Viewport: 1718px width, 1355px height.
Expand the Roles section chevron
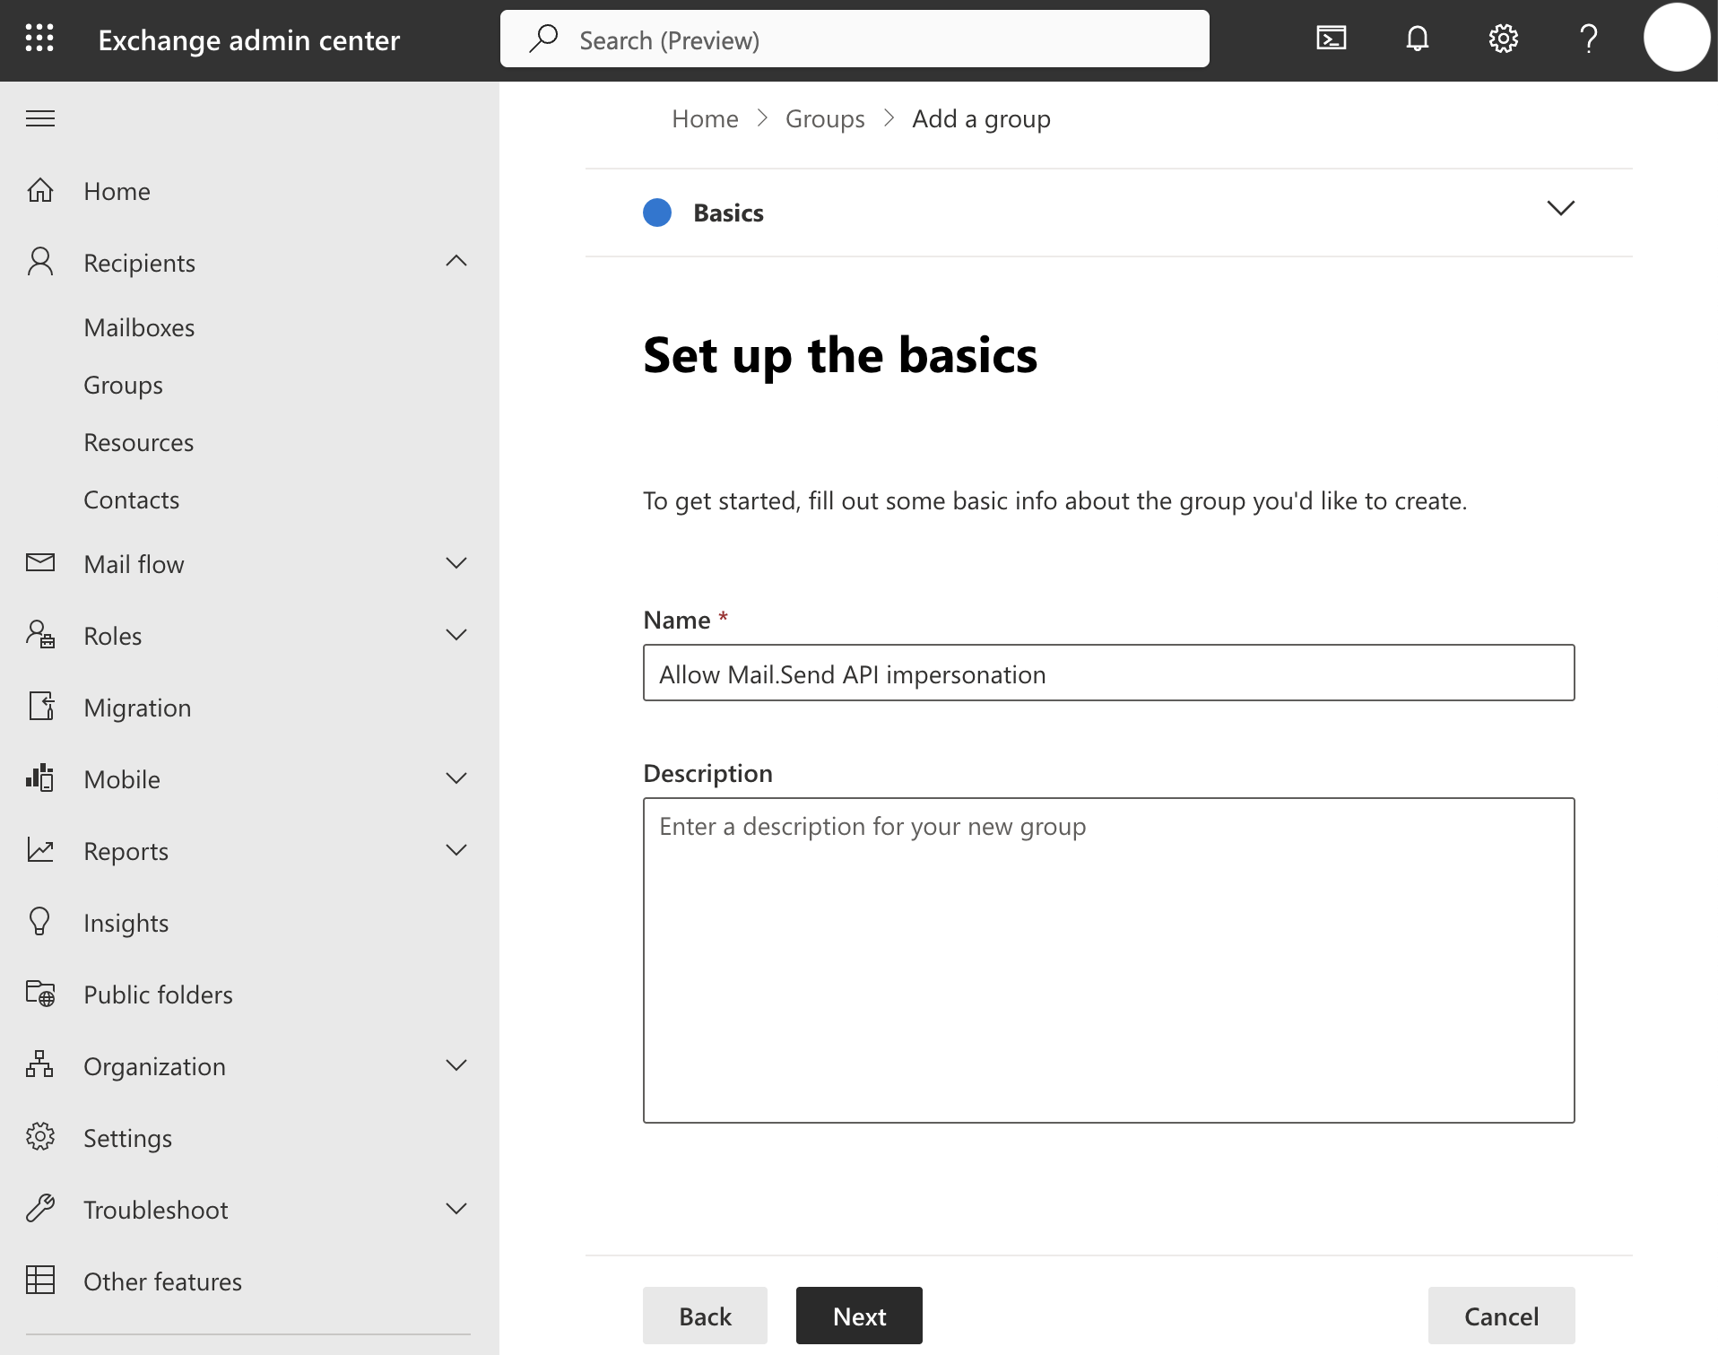coord(456,635)
